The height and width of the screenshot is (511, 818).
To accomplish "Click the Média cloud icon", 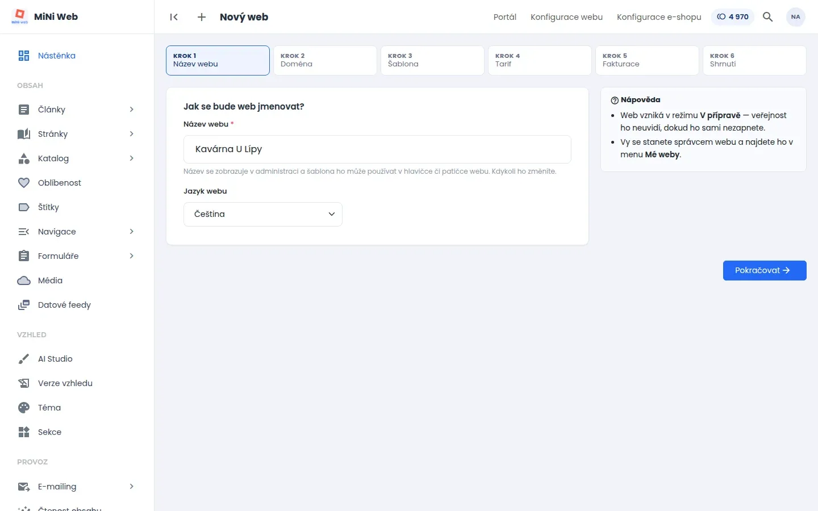I will pyautogui.click(x=24, y=280).
